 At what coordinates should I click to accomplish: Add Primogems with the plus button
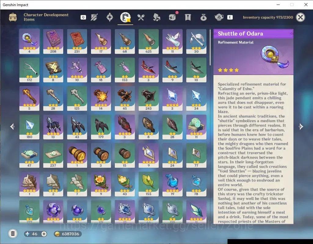coord(44,234)
